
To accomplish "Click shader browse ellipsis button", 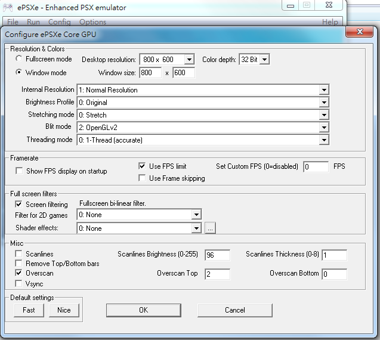I will [x=210, y=228].
